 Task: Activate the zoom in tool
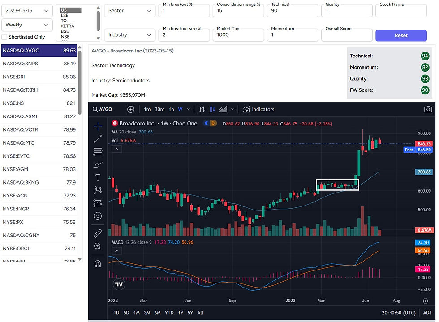[x=98, y=246]
